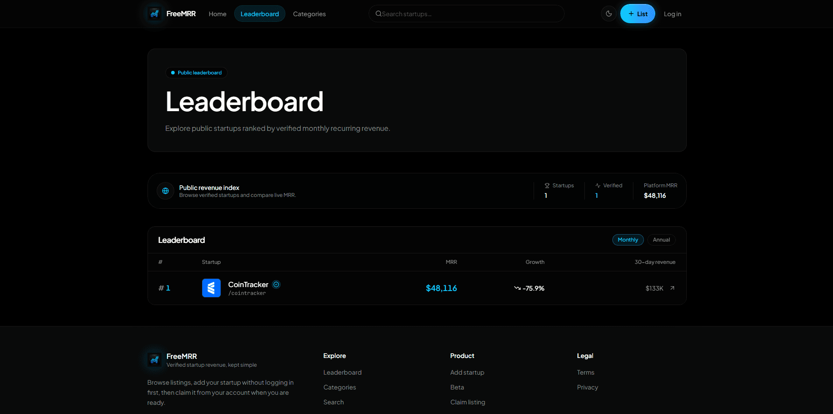Click footer Categories link
The width and height of the screenshot is (833, 414).
[x=340, y=387]
